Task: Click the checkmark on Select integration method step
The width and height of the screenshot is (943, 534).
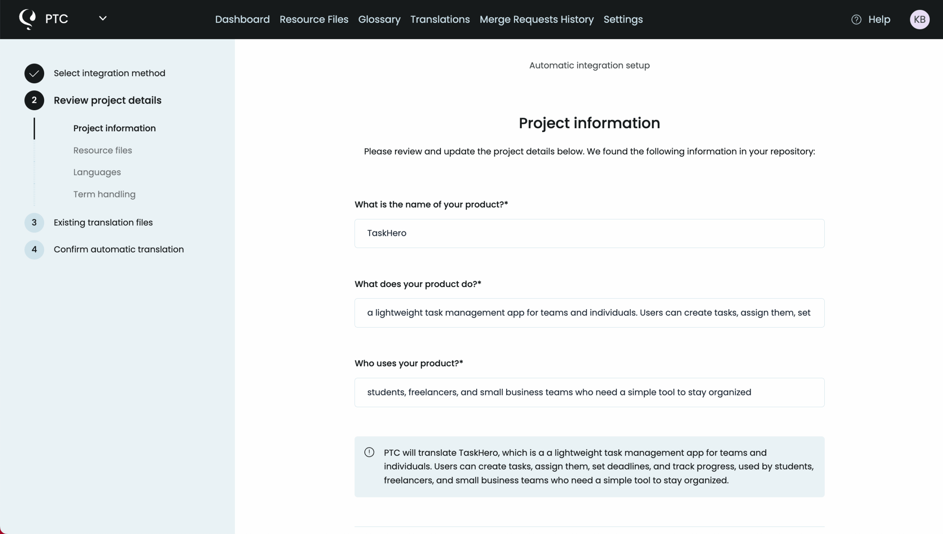Action: (x=34, y=73)
